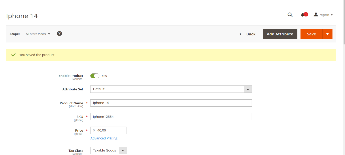Click the orange Save button
This screenshot has width=345, height=155.
tap(311, 34)
